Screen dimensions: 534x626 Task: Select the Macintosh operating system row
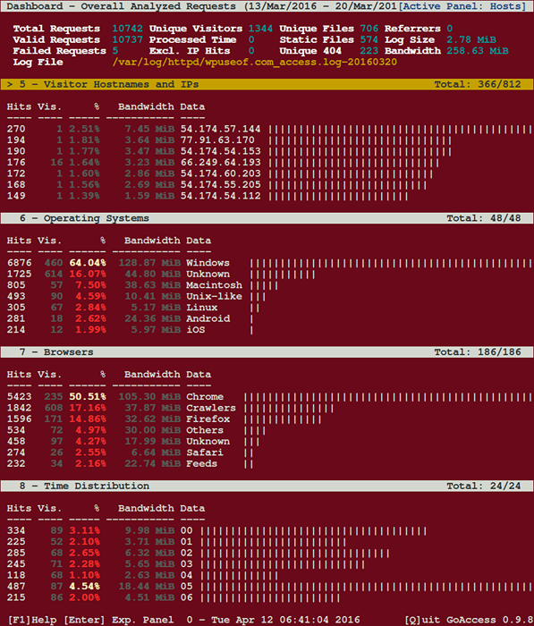[x=267, y=285]
